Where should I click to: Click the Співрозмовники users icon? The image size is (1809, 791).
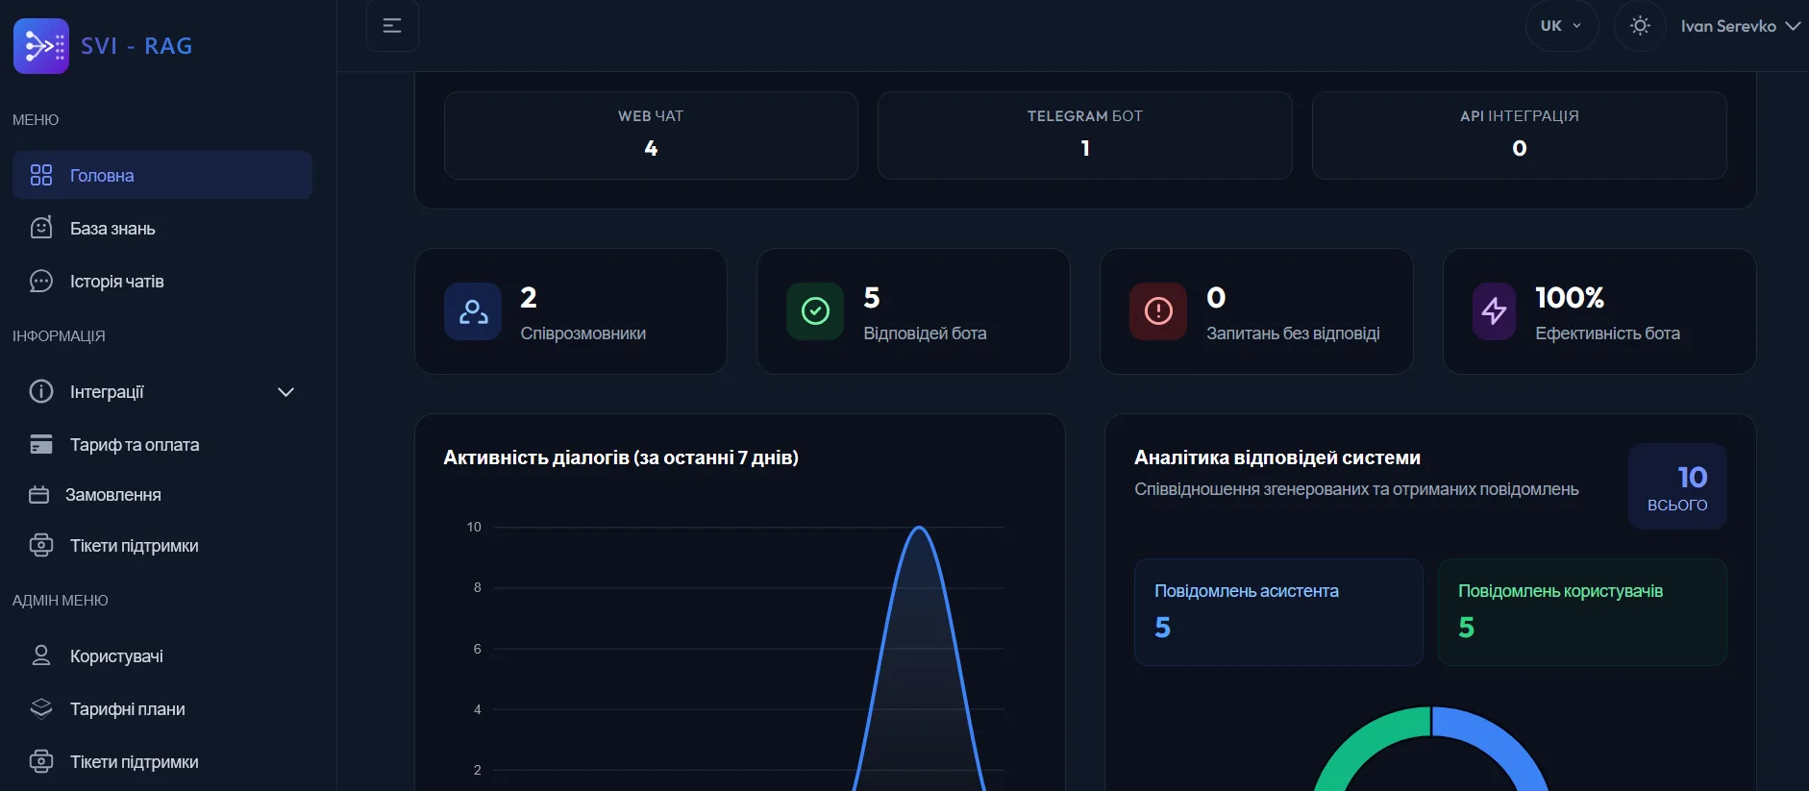click(473, 311)
